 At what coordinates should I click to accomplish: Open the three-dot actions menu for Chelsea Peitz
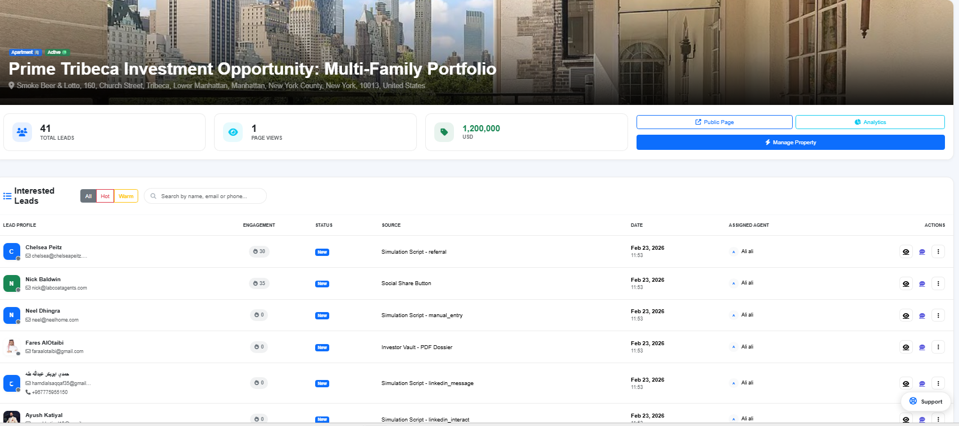(938, 252)
